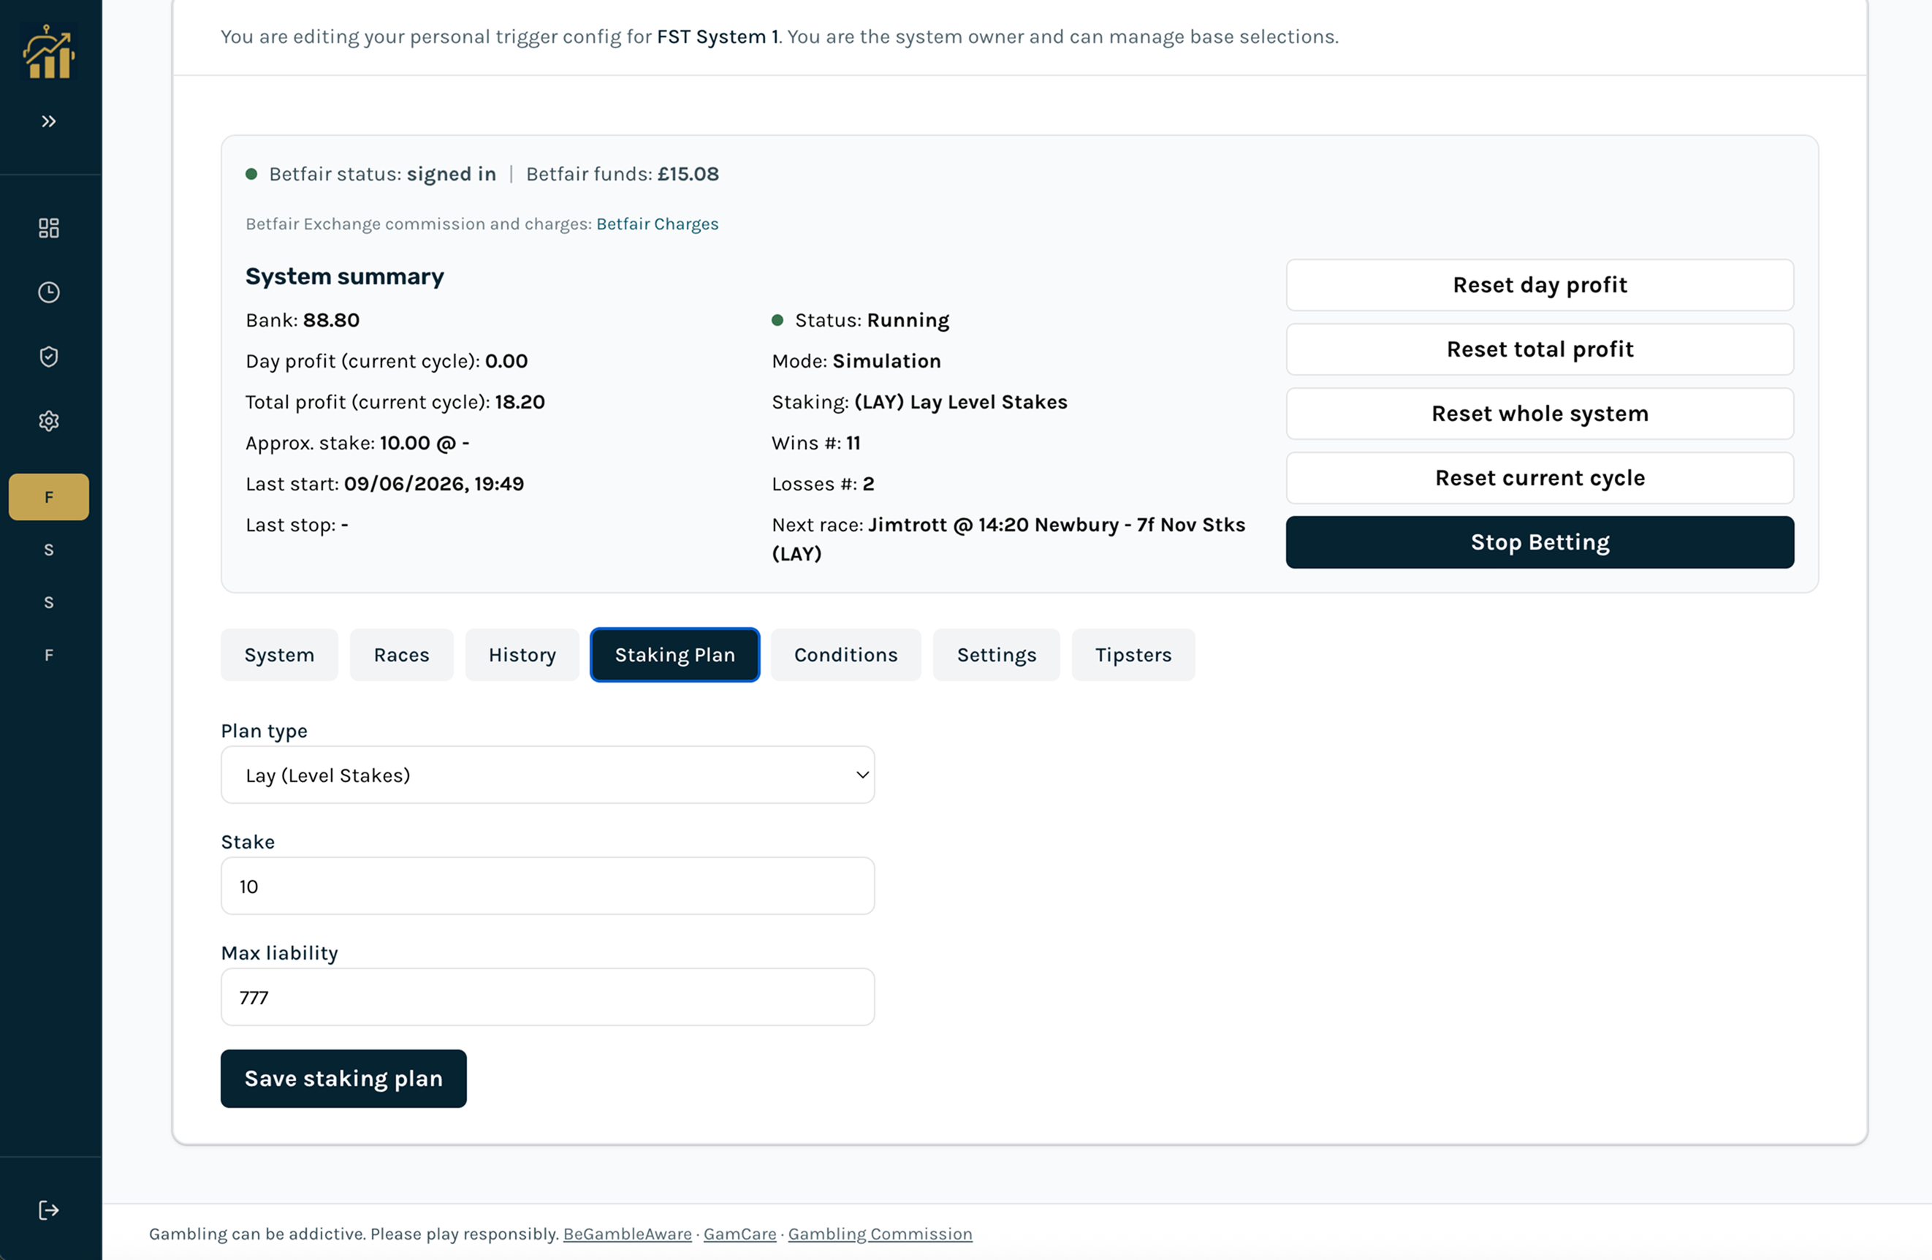Click Reset day profit button
1932x1260 pixels.
(x=1540, y=285)
